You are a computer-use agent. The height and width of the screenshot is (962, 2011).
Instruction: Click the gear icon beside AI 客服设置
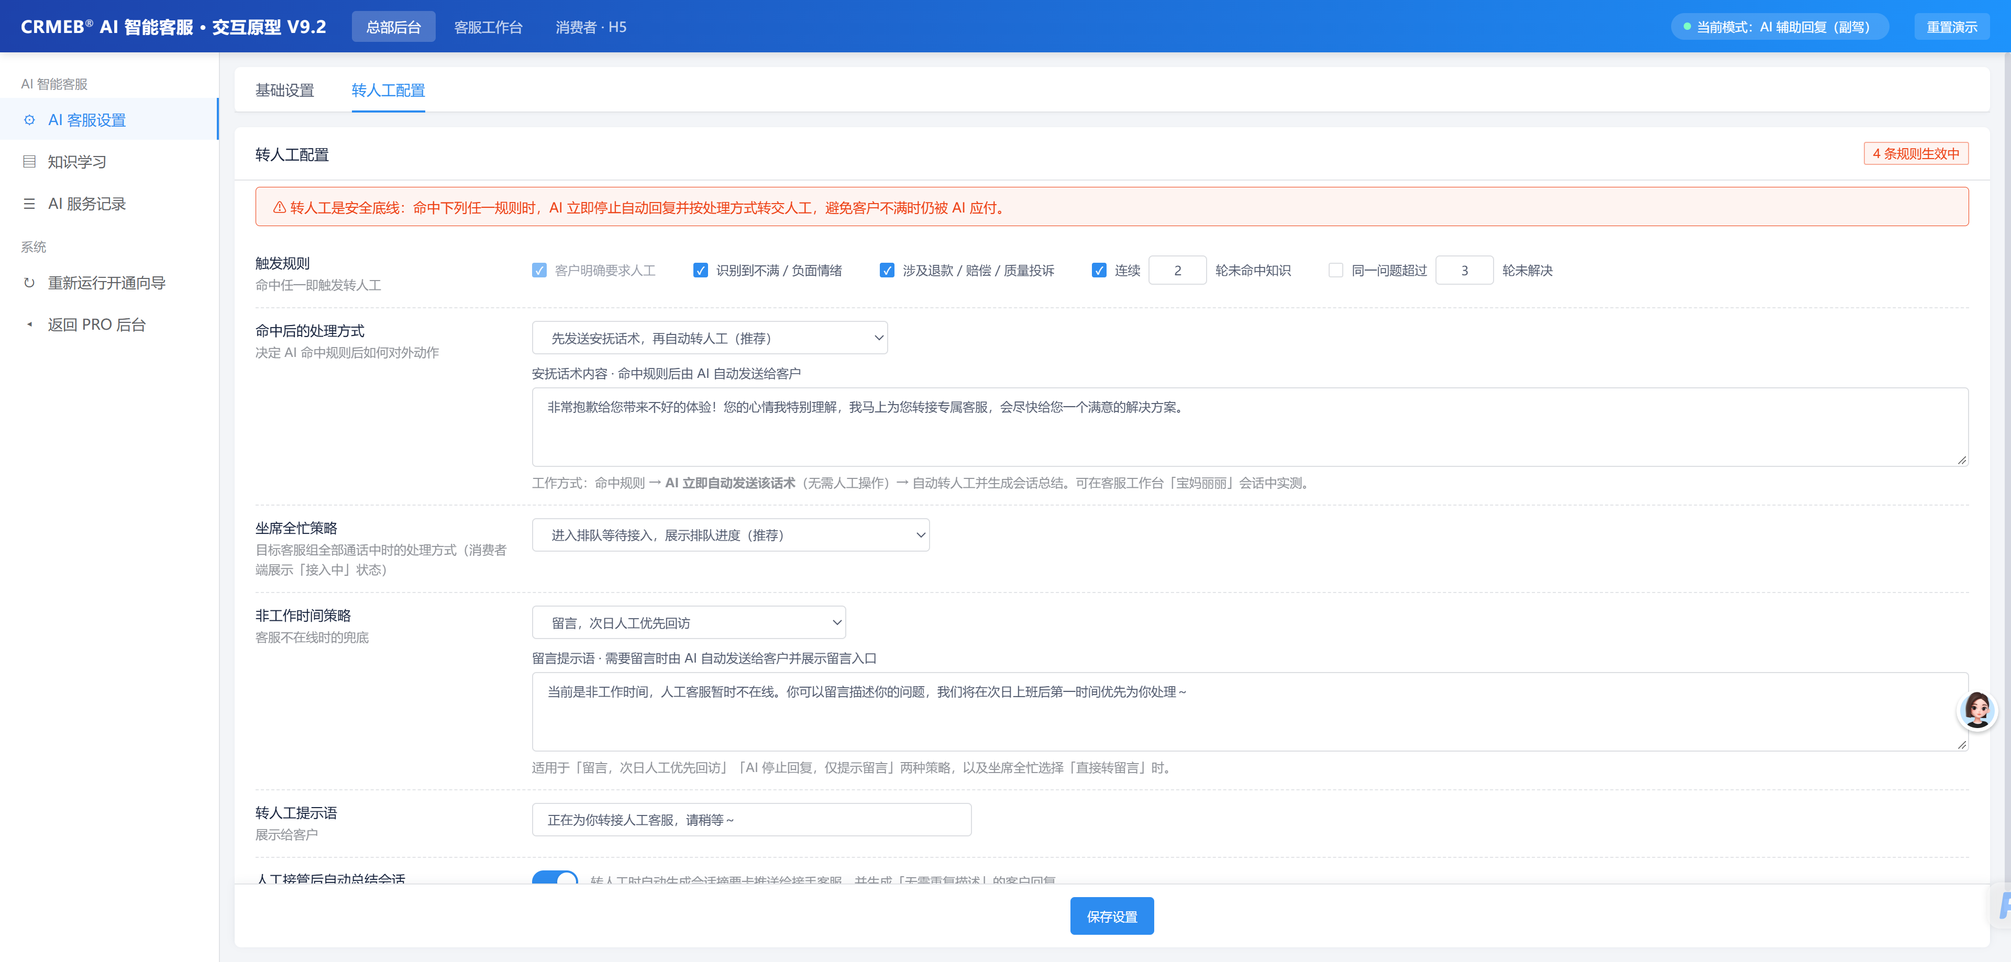point(30,119)
